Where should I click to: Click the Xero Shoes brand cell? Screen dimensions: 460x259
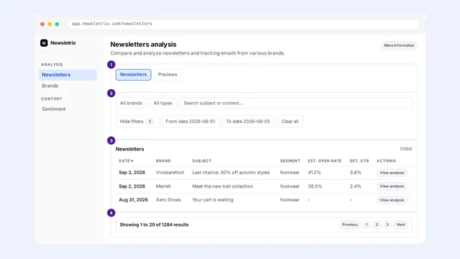pos(168,200)
